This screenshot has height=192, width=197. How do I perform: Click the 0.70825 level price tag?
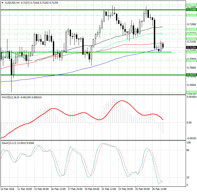point(191,60)
